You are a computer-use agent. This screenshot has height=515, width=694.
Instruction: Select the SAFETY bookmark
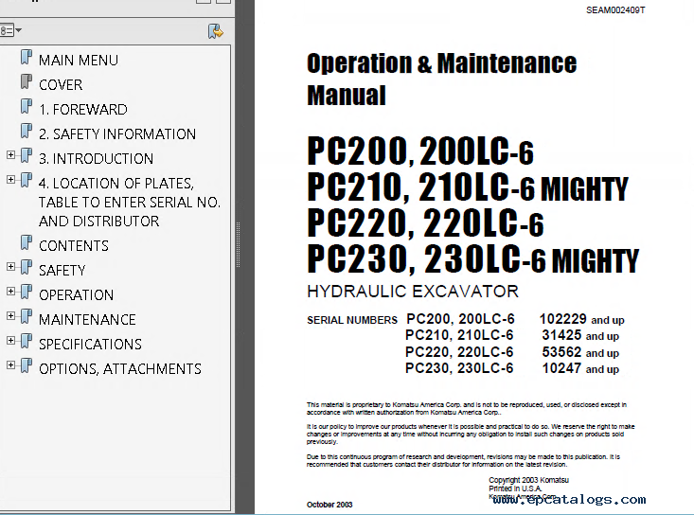tap(62, 271)
